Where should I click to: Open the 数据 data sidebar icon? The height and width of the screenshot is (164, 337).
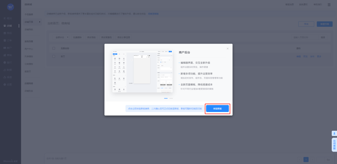click(5, 70)
